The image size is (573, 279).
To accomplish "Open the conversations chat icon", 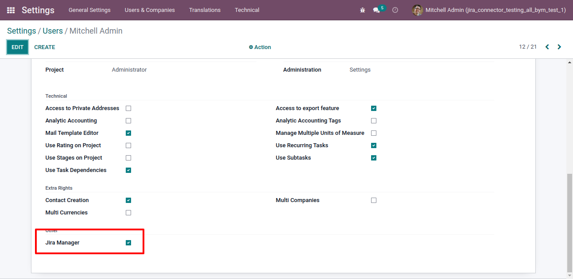I will [x=376, y=10].
